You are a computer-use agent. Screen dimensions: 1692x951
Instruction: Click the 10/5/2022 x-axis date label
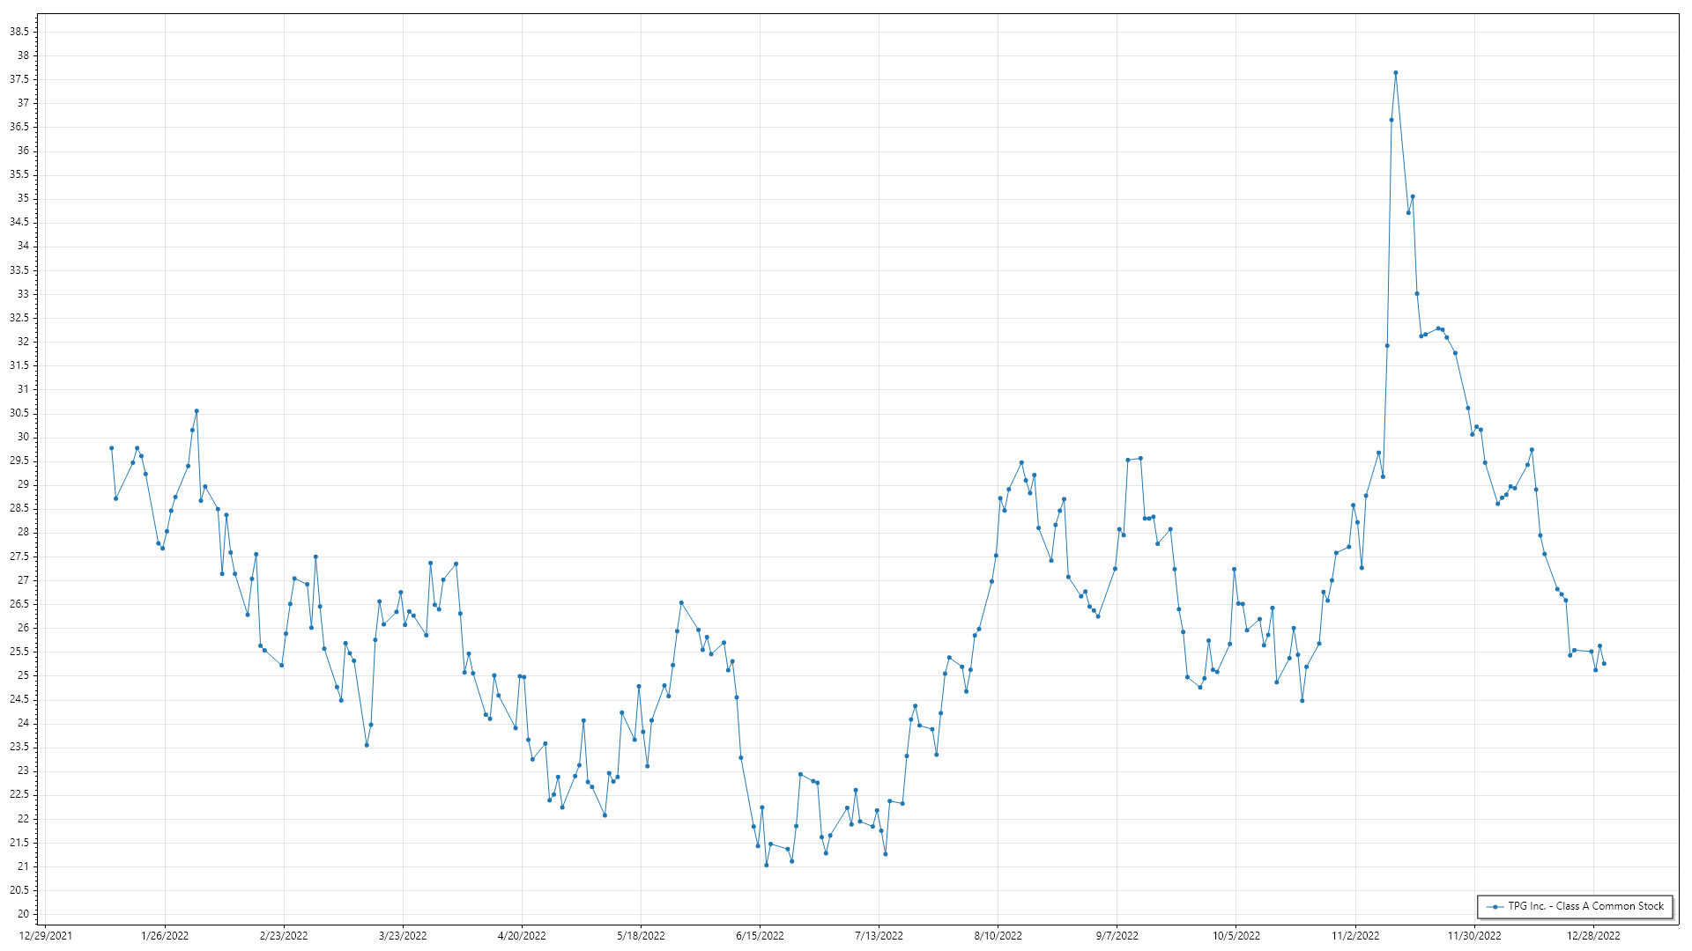point(1236,936)
